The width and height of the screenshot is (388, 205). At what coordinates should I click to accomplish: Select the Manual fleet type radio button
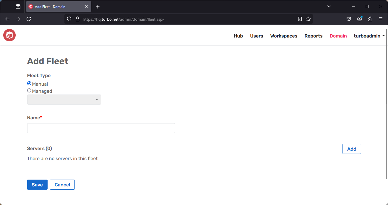click(29, 83)
